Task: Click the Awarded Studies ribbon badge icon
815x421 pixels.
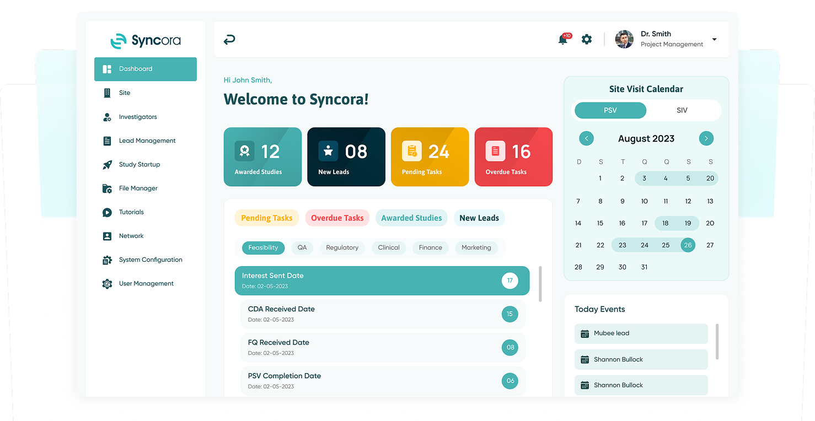Action: pyautogui.click(x=245, y=151)
